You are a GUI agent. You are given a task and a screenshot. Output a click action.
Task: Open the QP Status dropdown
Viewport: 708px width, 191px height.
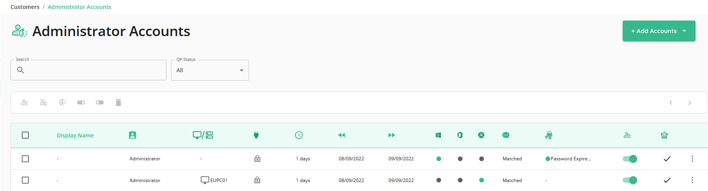pos(210,70)
